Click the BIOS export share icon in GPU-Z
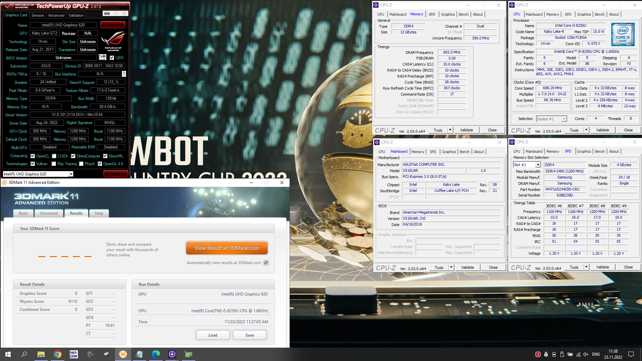 click(x=102, y=57)
